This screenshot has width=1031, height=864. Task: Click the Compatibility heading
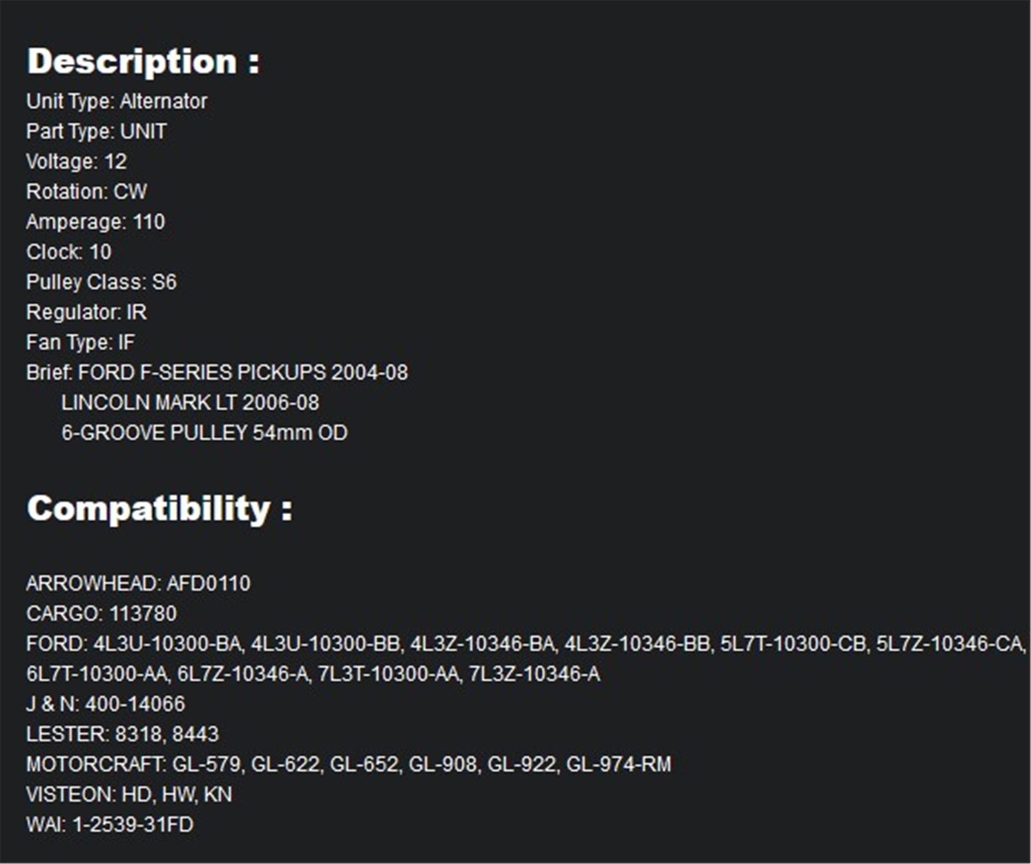(159, 509)
